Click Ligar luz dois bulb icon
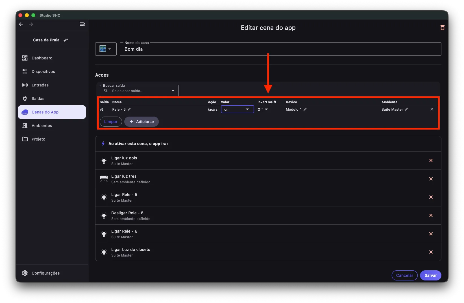The width and height of the screenshot is (464, 303). 104,161
